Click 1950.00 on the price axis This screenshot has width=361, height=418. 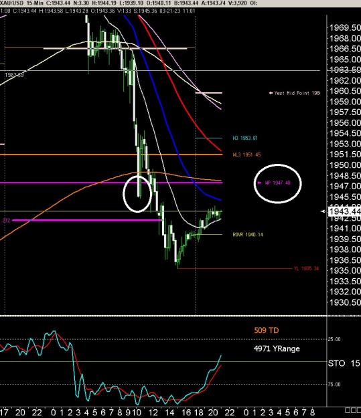pos(345,165)
